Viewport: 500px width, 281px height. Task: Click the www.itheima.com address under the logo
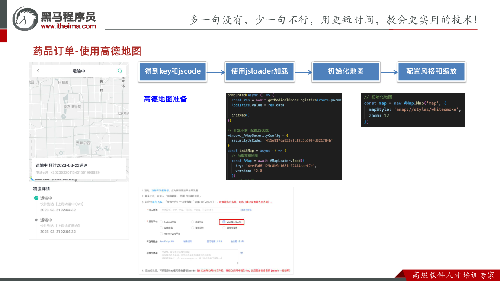68,26
